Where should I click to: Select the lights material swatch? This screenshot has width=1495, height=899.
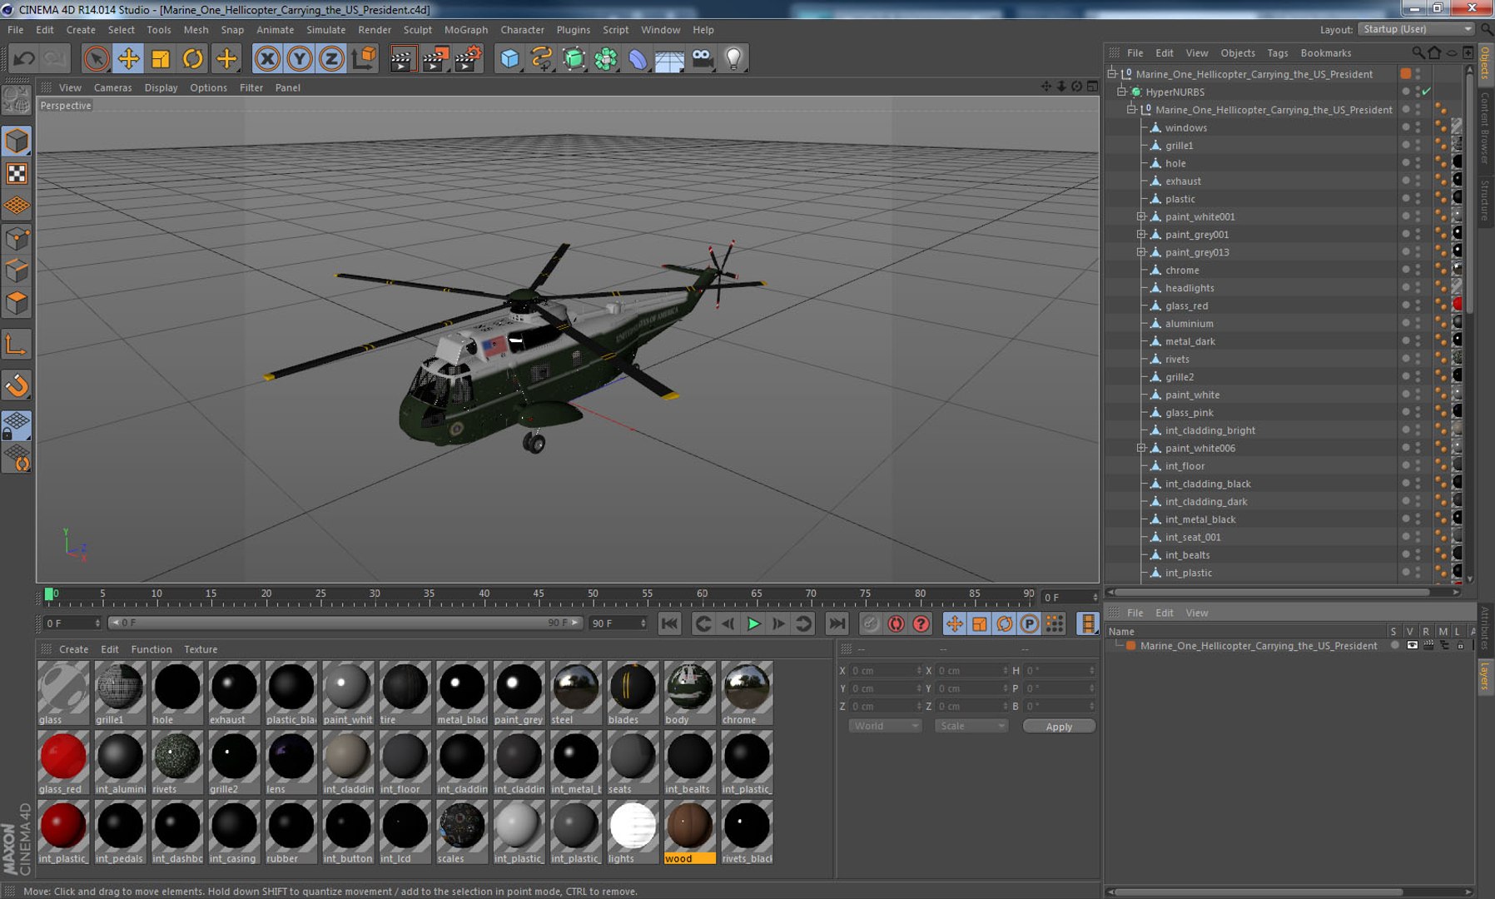click(632, 832)
